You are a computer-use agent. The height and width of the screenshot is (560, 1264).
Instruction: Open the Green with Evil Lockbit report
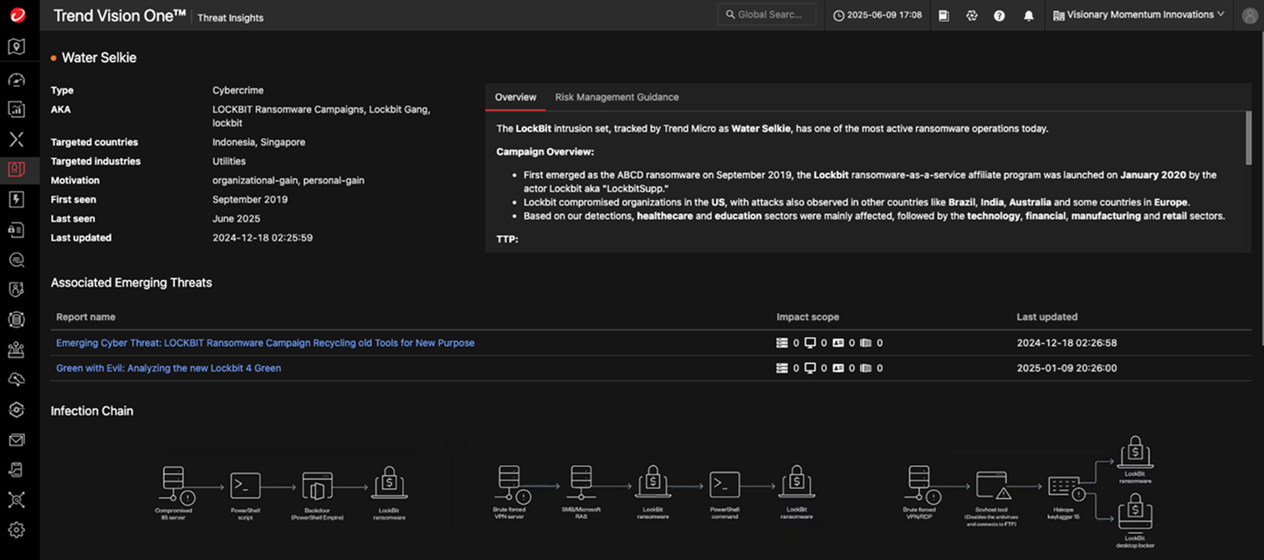168,368
